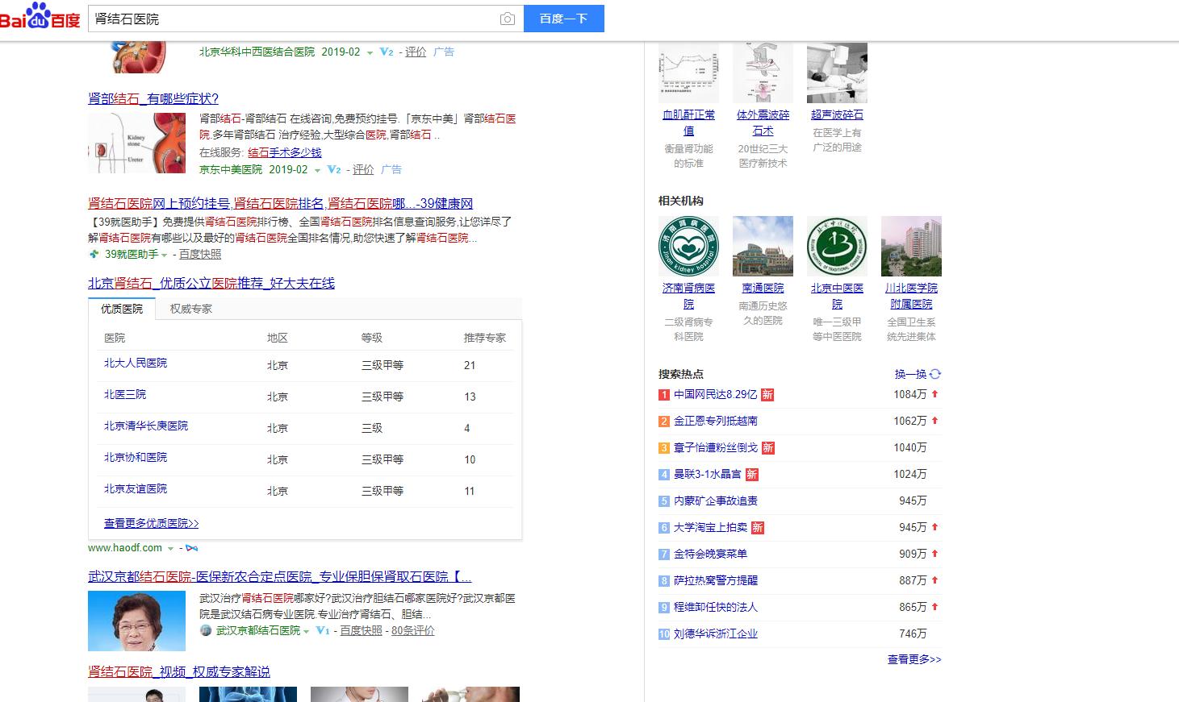Select the 优质医院 tab

coord(121,308)
